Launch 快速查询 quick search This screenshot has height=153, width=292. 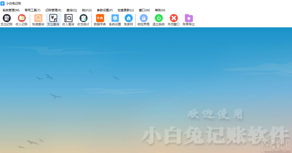pos(38,20)
